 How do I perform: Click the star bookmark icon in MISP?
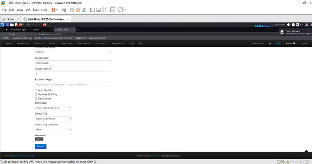click(x=270, y=43)
